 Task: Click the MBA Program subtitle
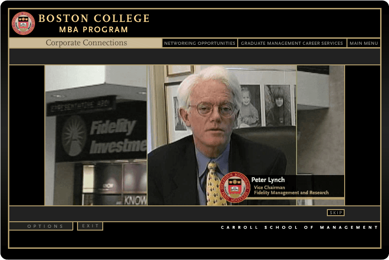[93, 29]
